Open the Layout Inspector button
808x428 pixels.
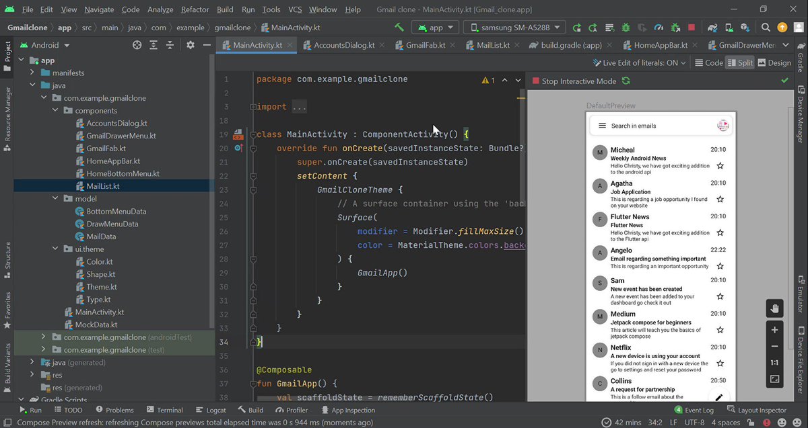click(756, 410)
